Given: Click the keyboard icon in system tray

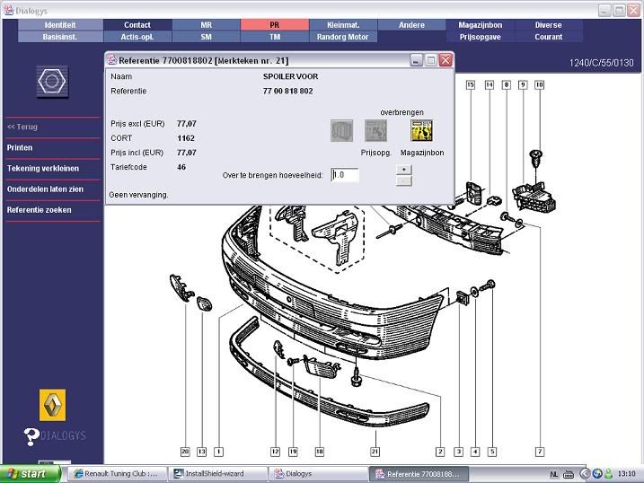Looking at the screenshot, I should 569,474.
